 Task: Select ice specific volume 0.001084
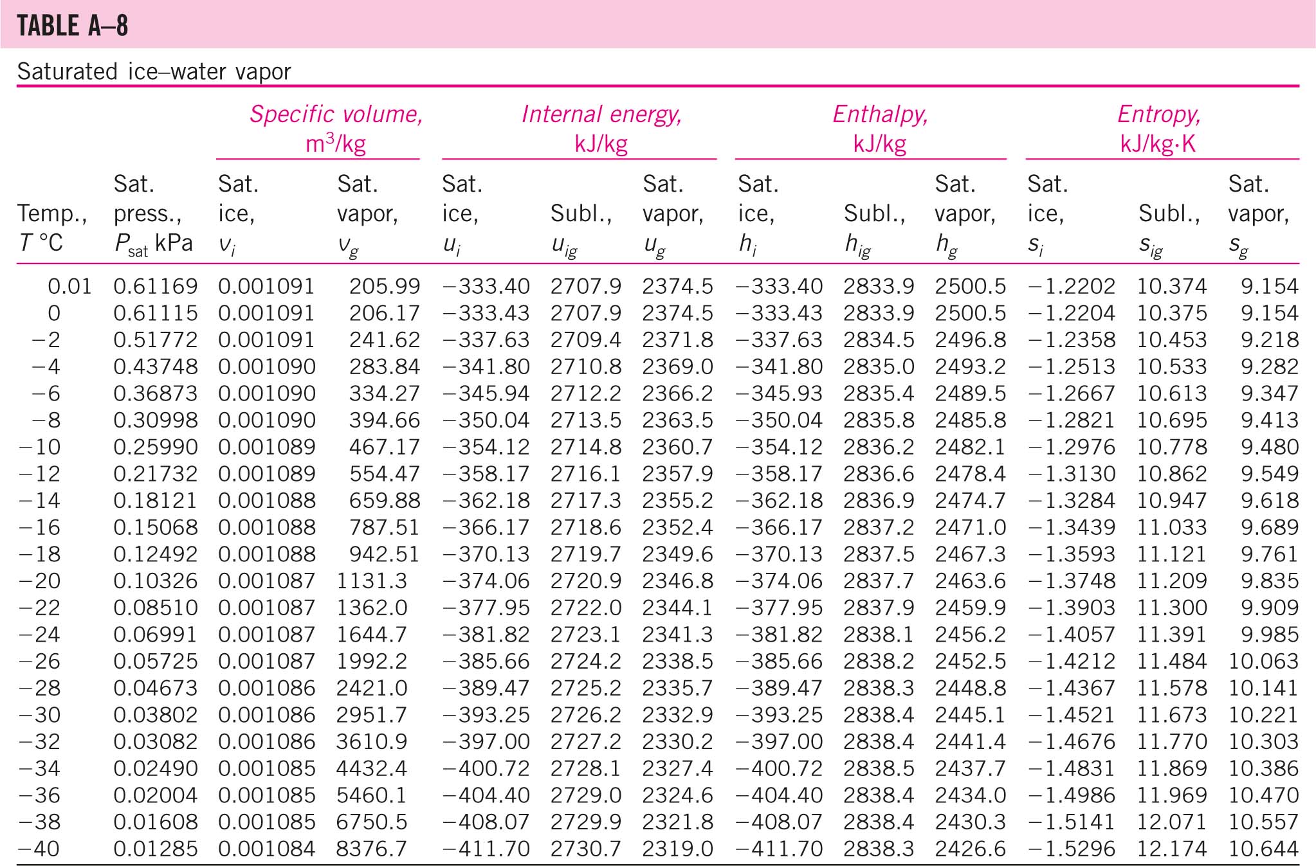[267, 849]
